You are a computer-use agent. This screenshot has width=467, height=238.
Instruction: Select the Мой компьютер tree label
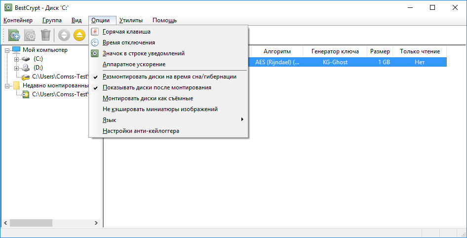tap(45, 50)
